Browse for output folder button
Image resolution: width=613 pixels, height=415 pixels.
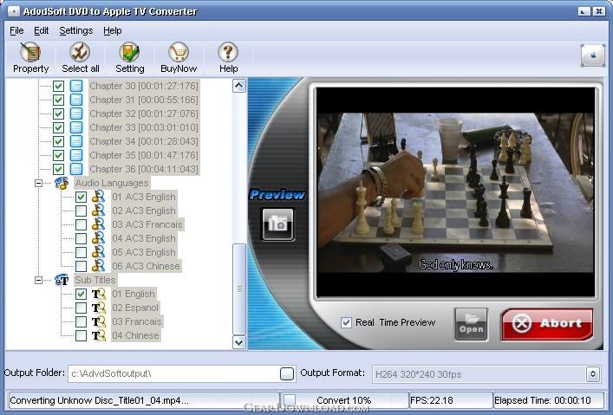point(287,373)
